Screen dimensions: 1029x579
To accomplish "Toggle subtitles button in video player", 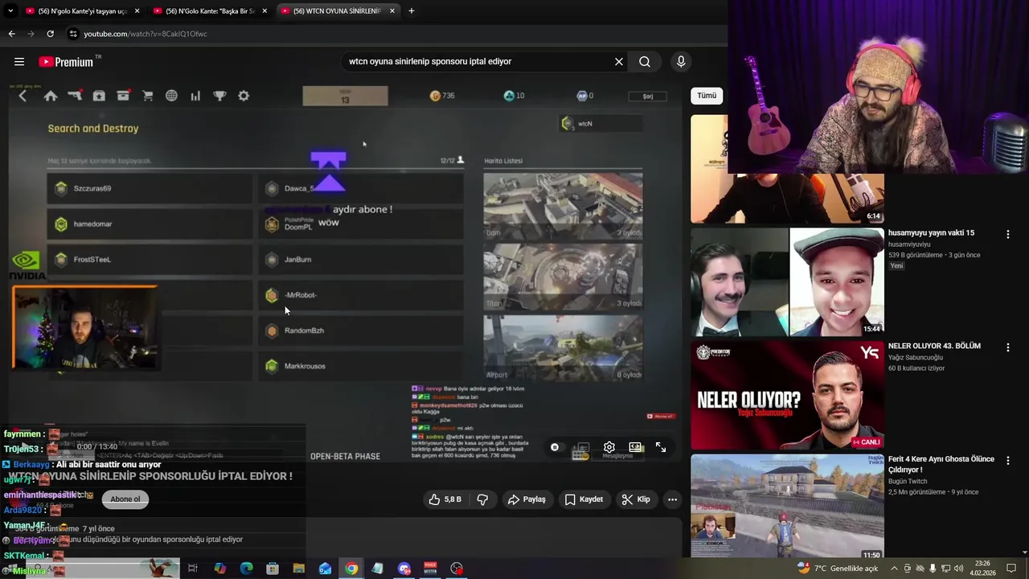I will 582,447.
